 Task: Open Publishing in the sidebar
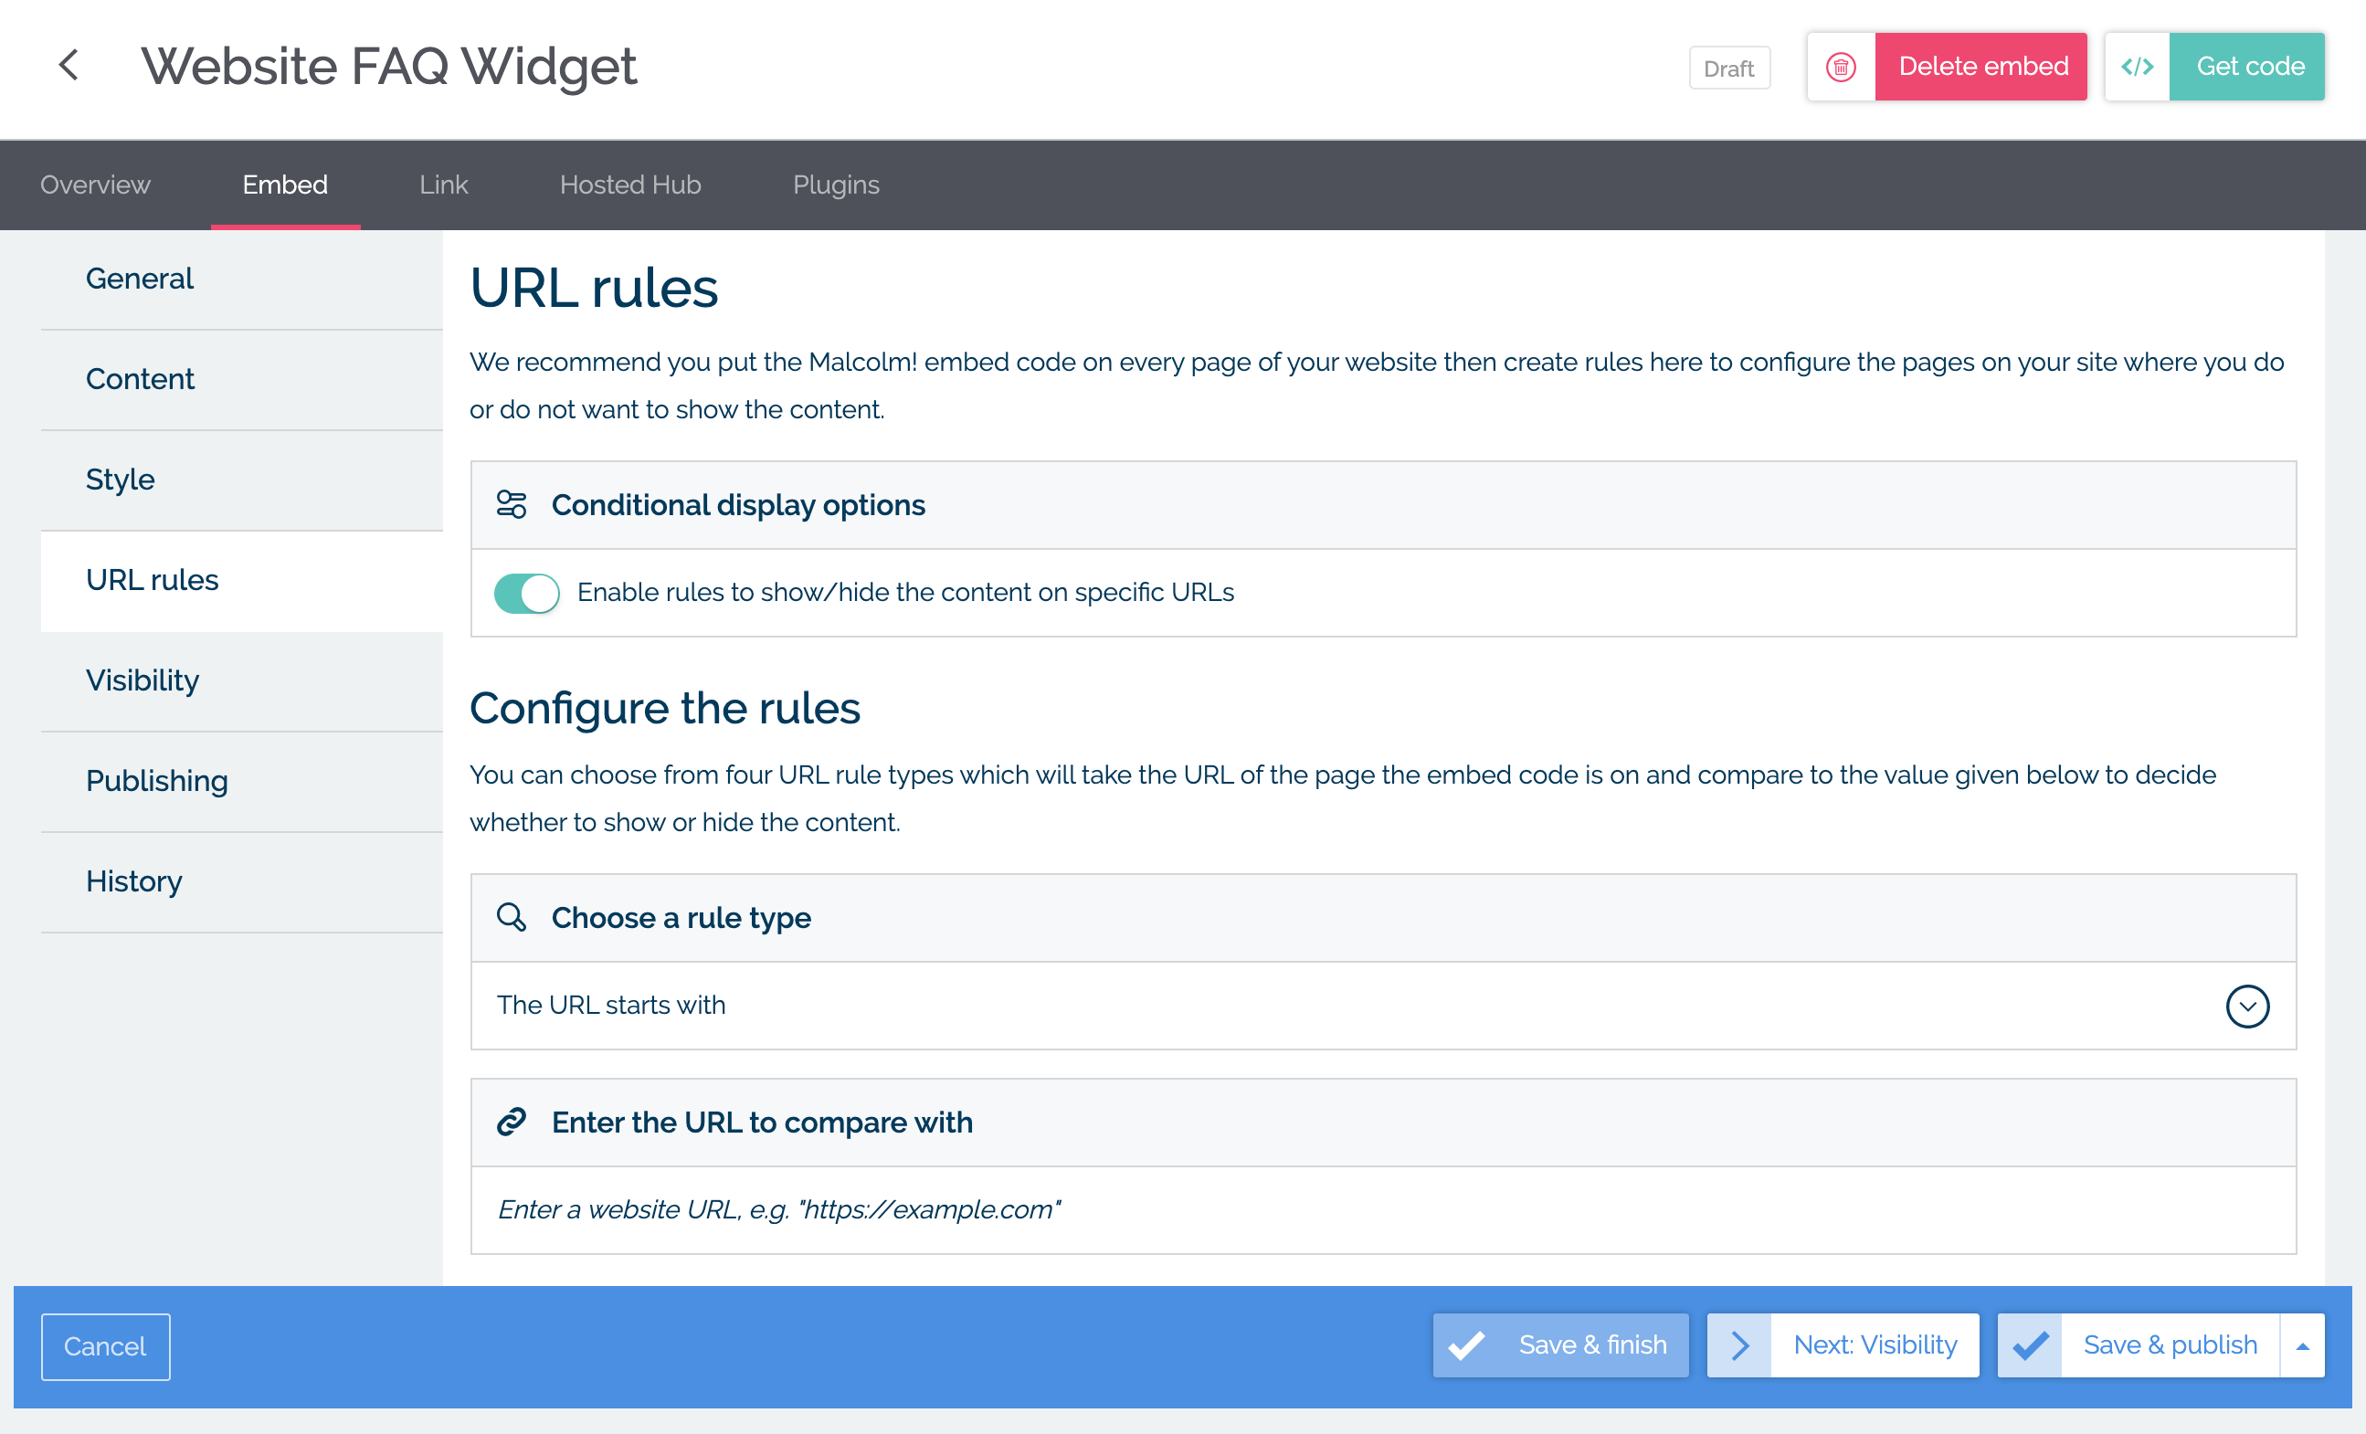(x=242, y=781)
